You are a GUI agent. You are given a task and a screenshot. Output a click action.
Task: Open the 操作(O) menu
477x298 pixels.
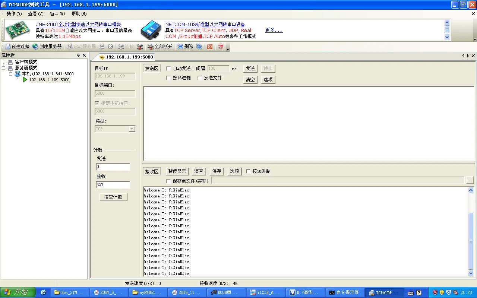coord(14,14)
